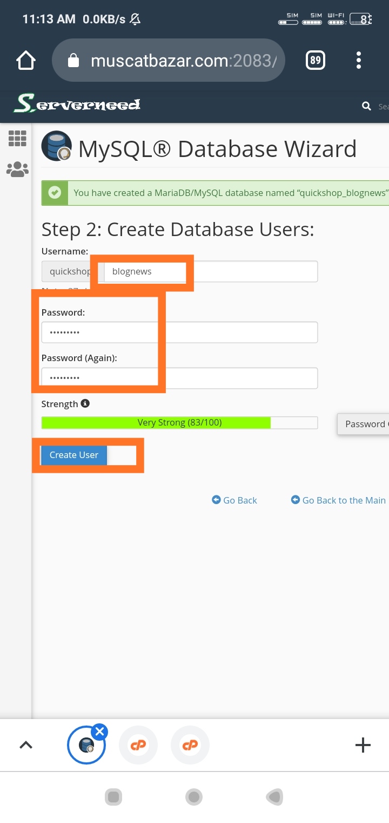The width and height of the screenshot is (389, 823).
Task: Click the Password Generator button
Action: click(x=364, y=424)
